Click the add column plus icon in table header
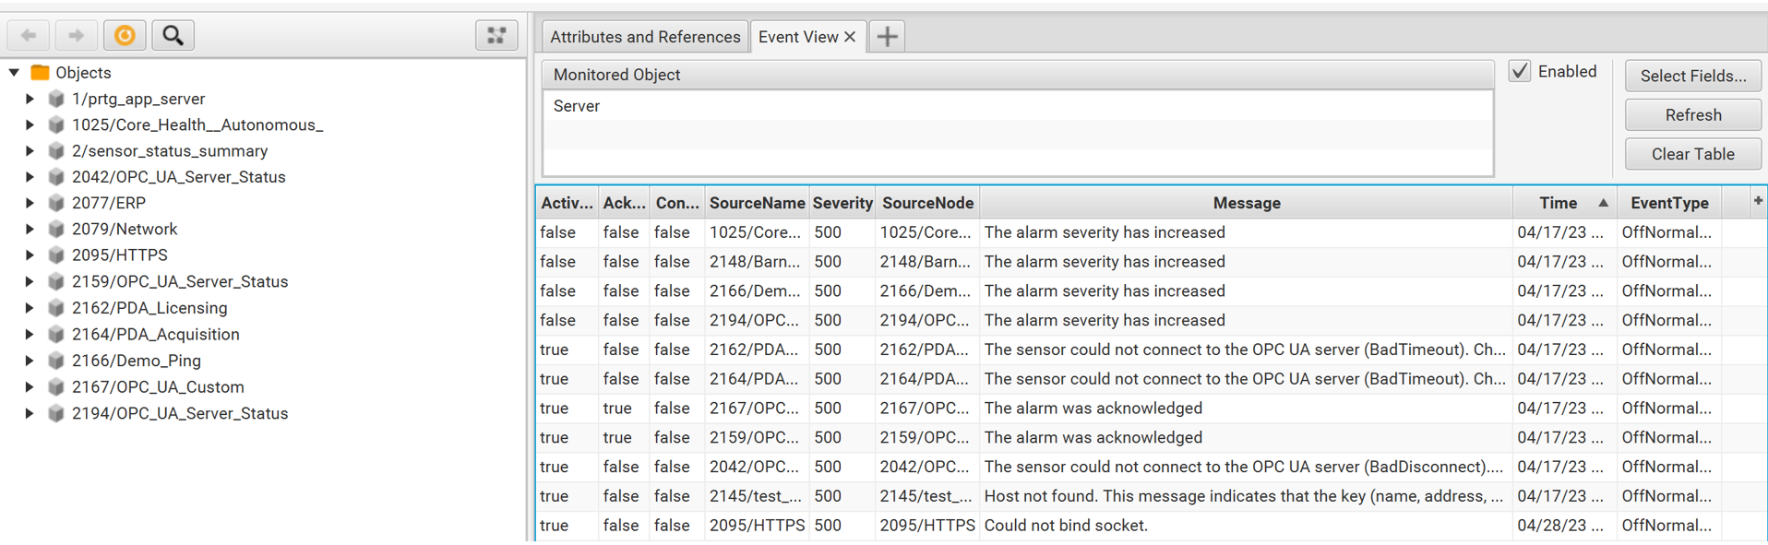This screenshot has width=1768, height=545. point(1758,201)
